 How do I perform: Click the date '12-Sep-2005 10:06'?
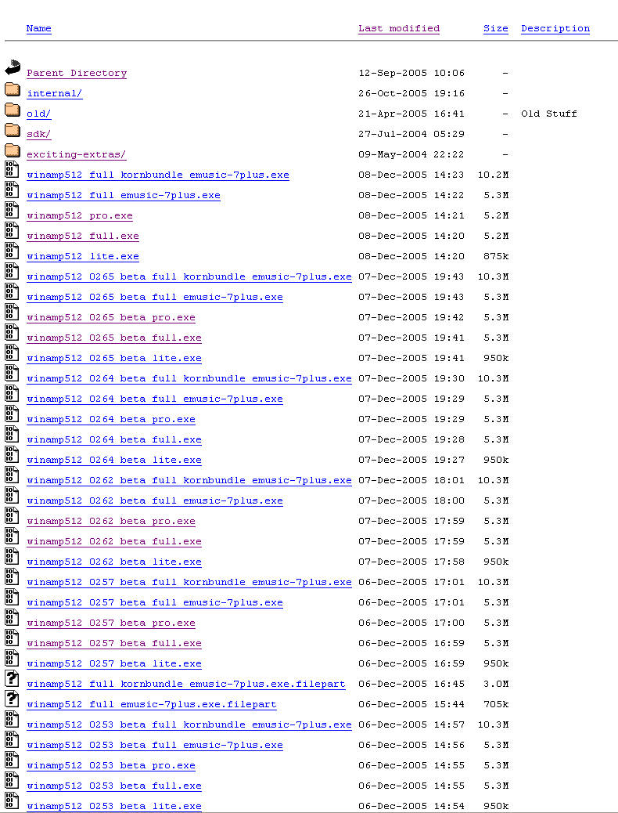click(411, 73)
